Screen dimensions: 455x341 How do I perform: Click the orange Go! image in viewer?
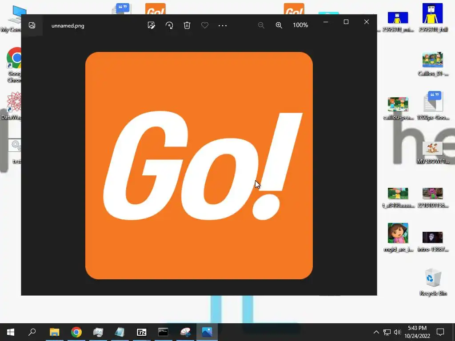199,166
